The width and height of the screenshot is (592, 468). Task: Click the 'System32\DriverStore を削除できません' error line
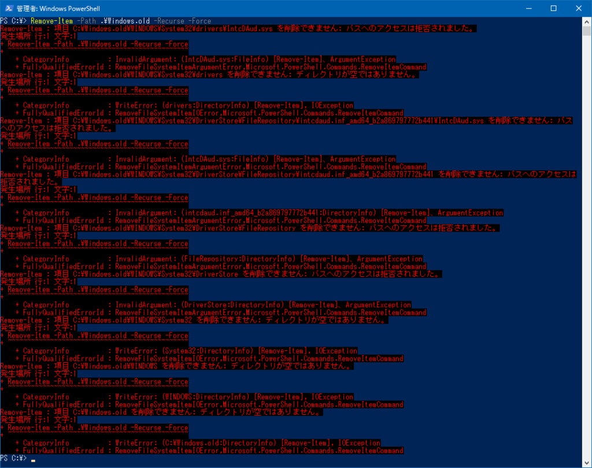(221, 274)
